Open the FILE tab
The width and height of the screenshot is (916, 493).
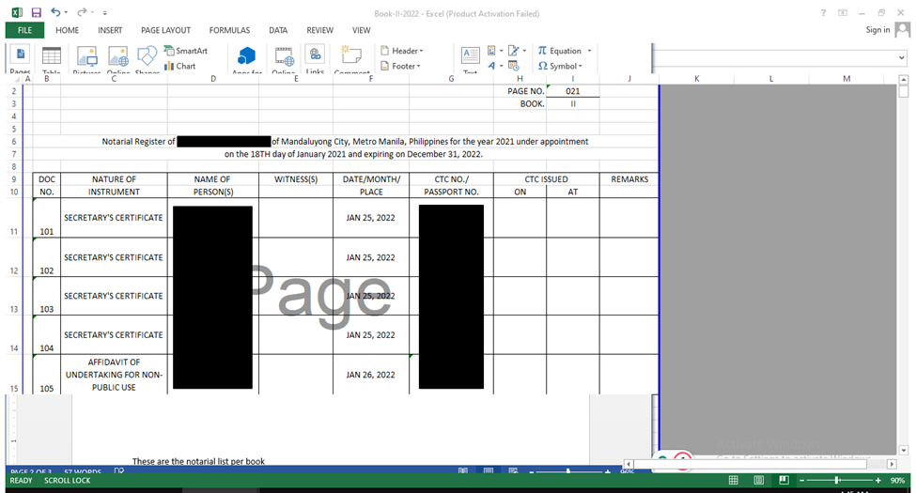coord(24,30)
